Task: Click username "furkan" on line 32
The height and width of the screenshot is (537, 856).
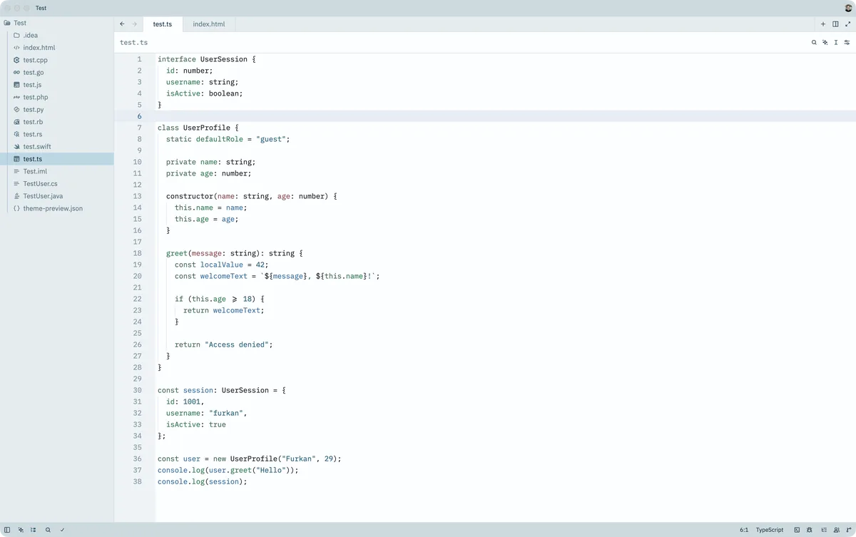Action: (226, 413)
